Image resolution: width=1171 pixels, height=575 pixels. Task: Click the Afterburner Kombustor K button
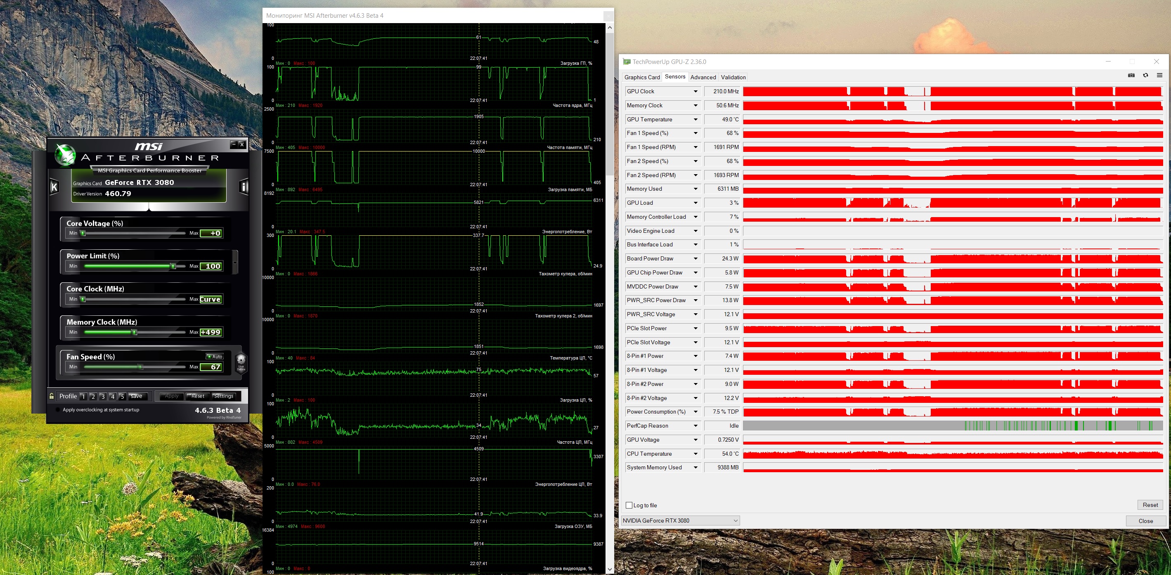tap(54, 187)
